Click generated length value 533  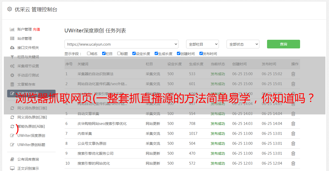click(x=192, y=74)
